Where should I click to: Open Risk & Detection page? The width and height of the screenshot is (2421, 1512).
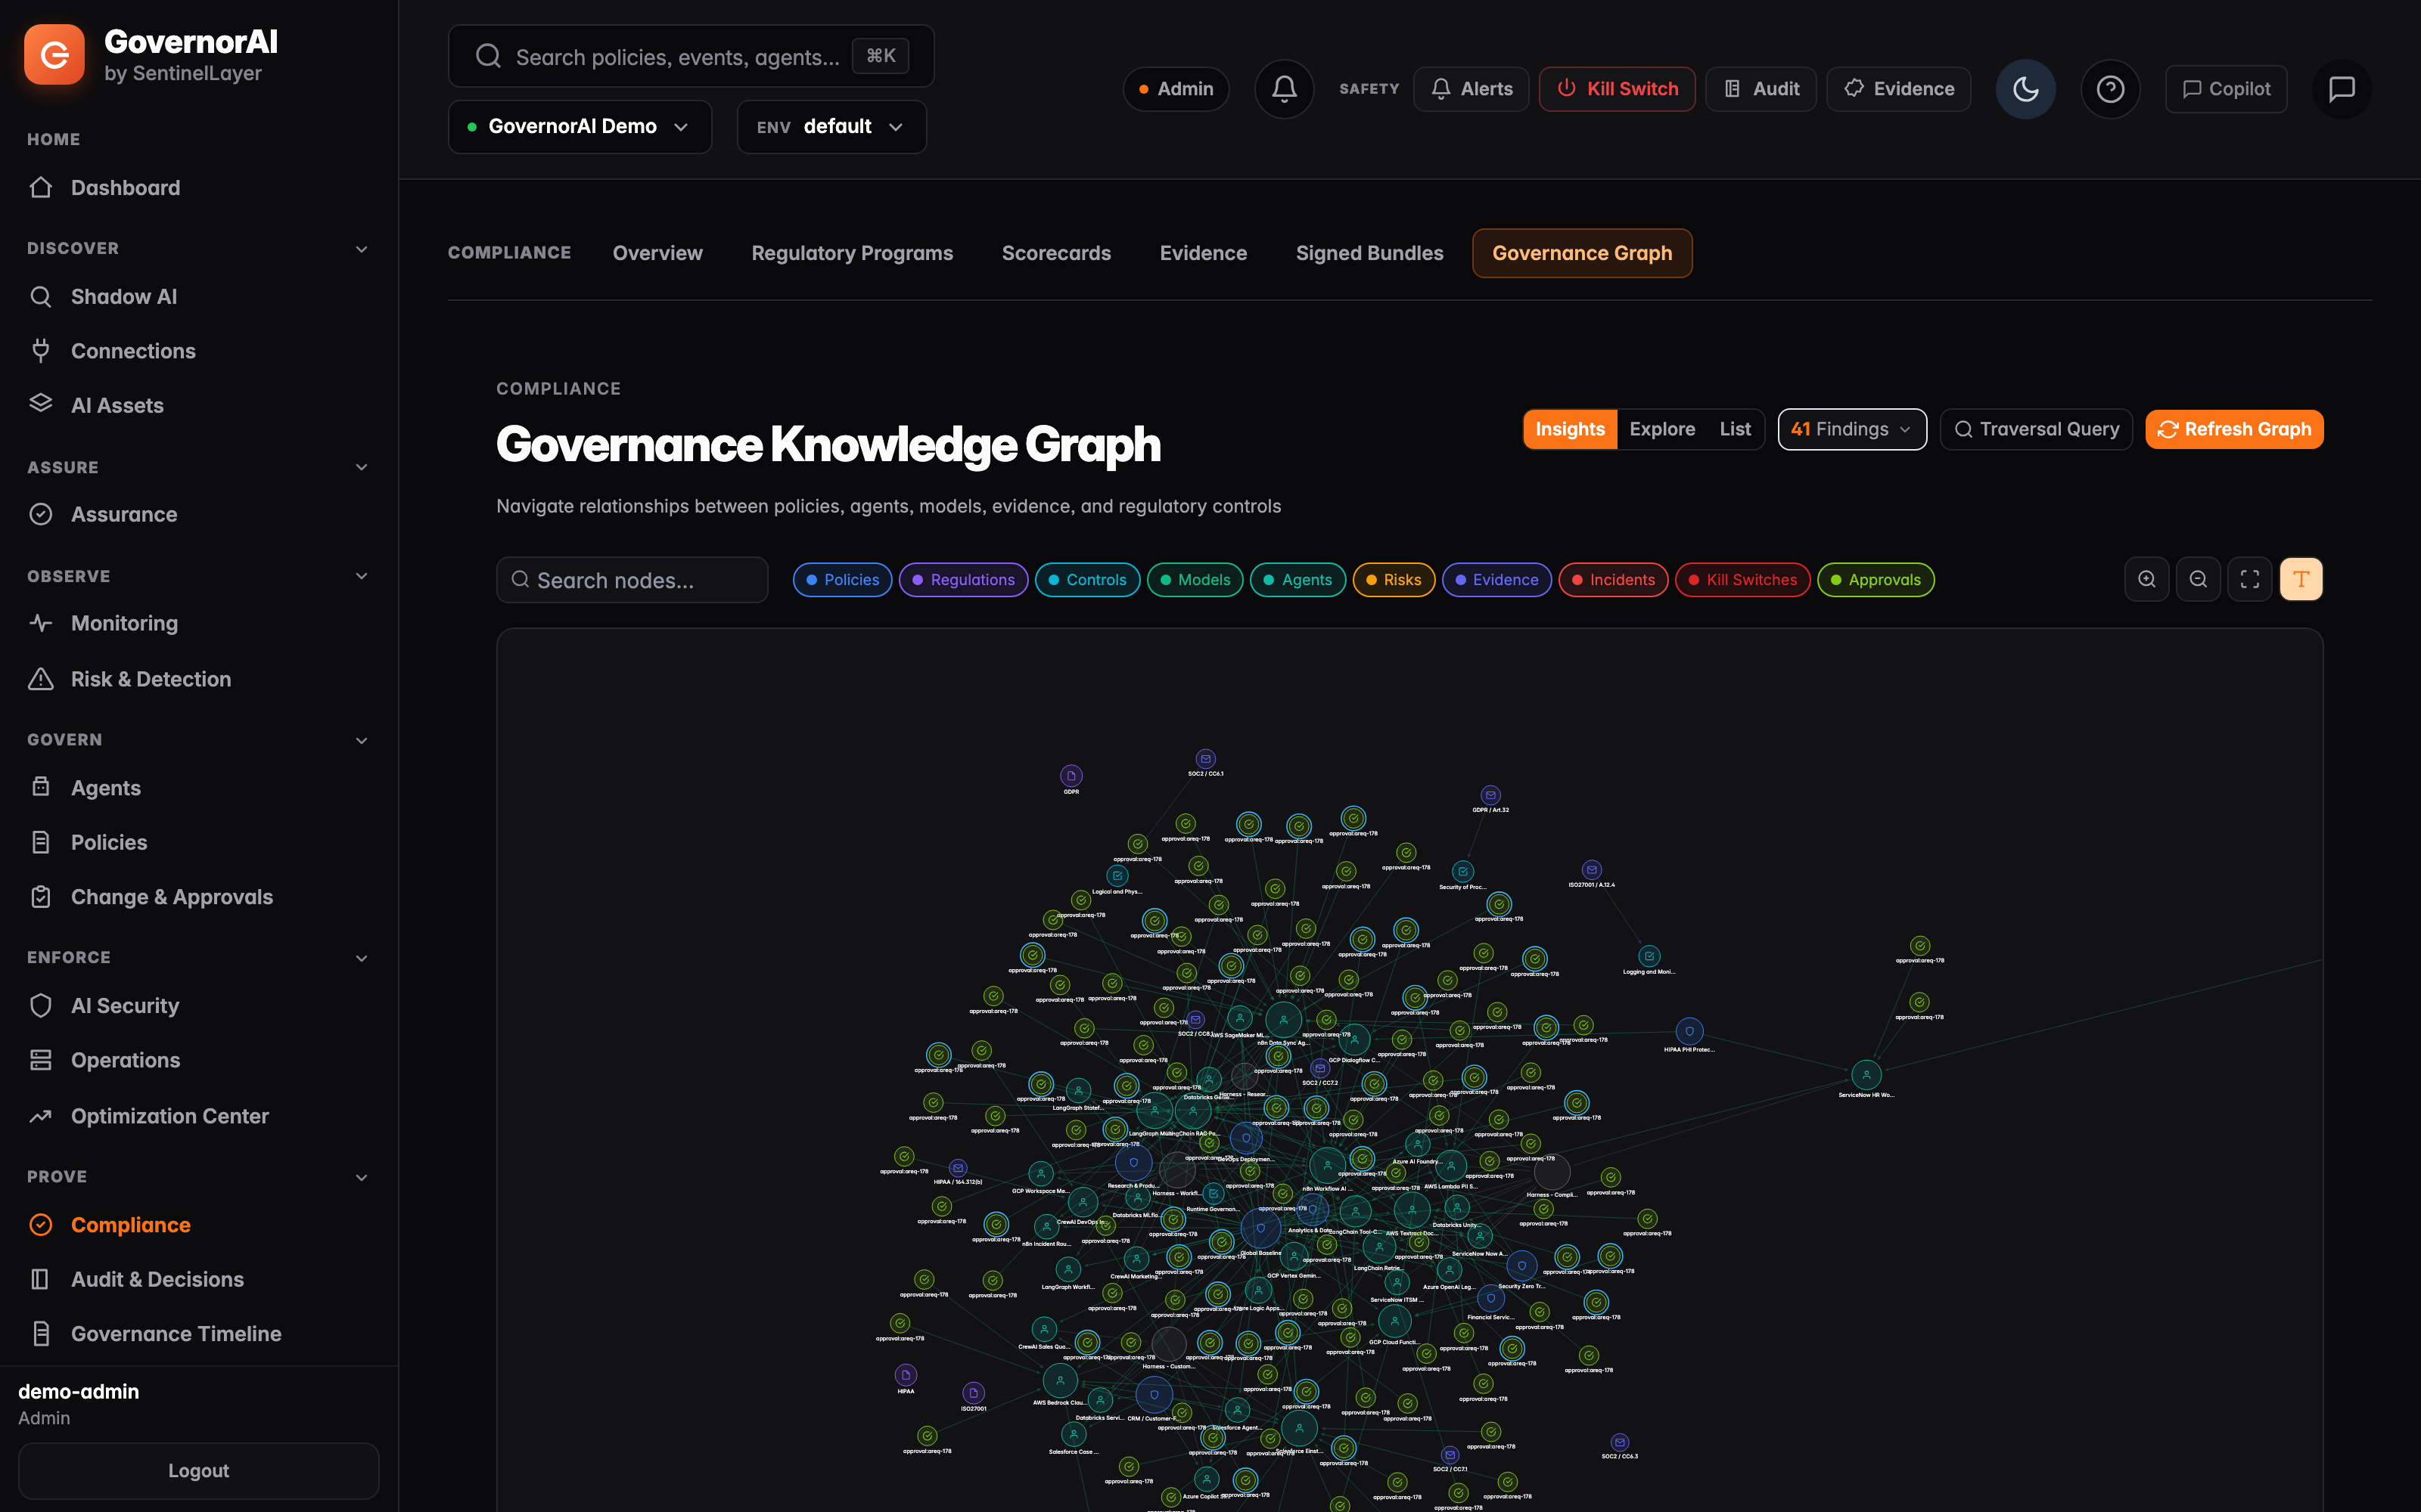tap(198, 679)
